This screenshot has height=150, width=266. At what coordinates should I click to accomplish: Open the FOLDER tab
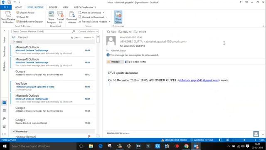pos(53,7)
